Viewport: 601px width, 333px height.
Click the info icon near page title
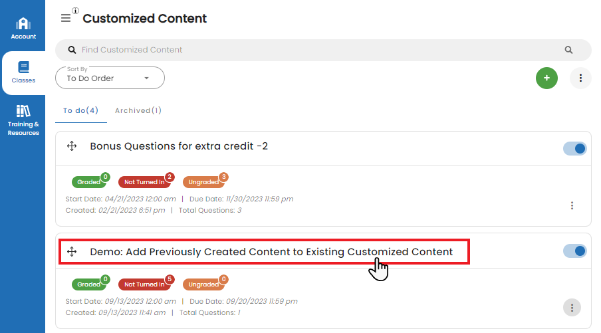(x=76, y=11)
